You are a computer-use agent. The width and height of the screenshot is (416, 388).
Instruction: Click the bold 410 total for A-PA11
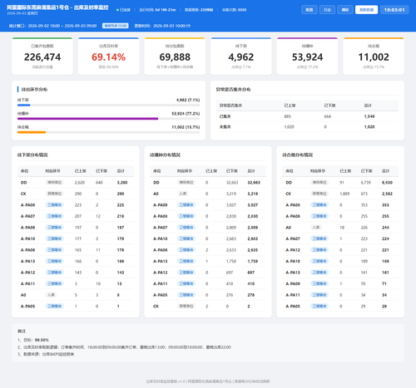pyautogui.click(x=251, y=284)
